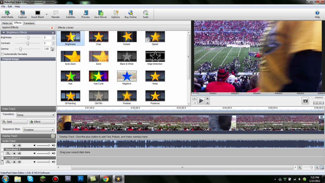Viewport: 325px width, 183px height.
Task: Select the Speed effect
Action: [155, 38]
